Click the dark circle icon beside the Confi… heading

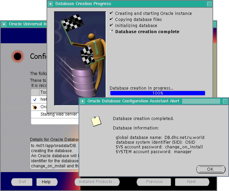17,56
